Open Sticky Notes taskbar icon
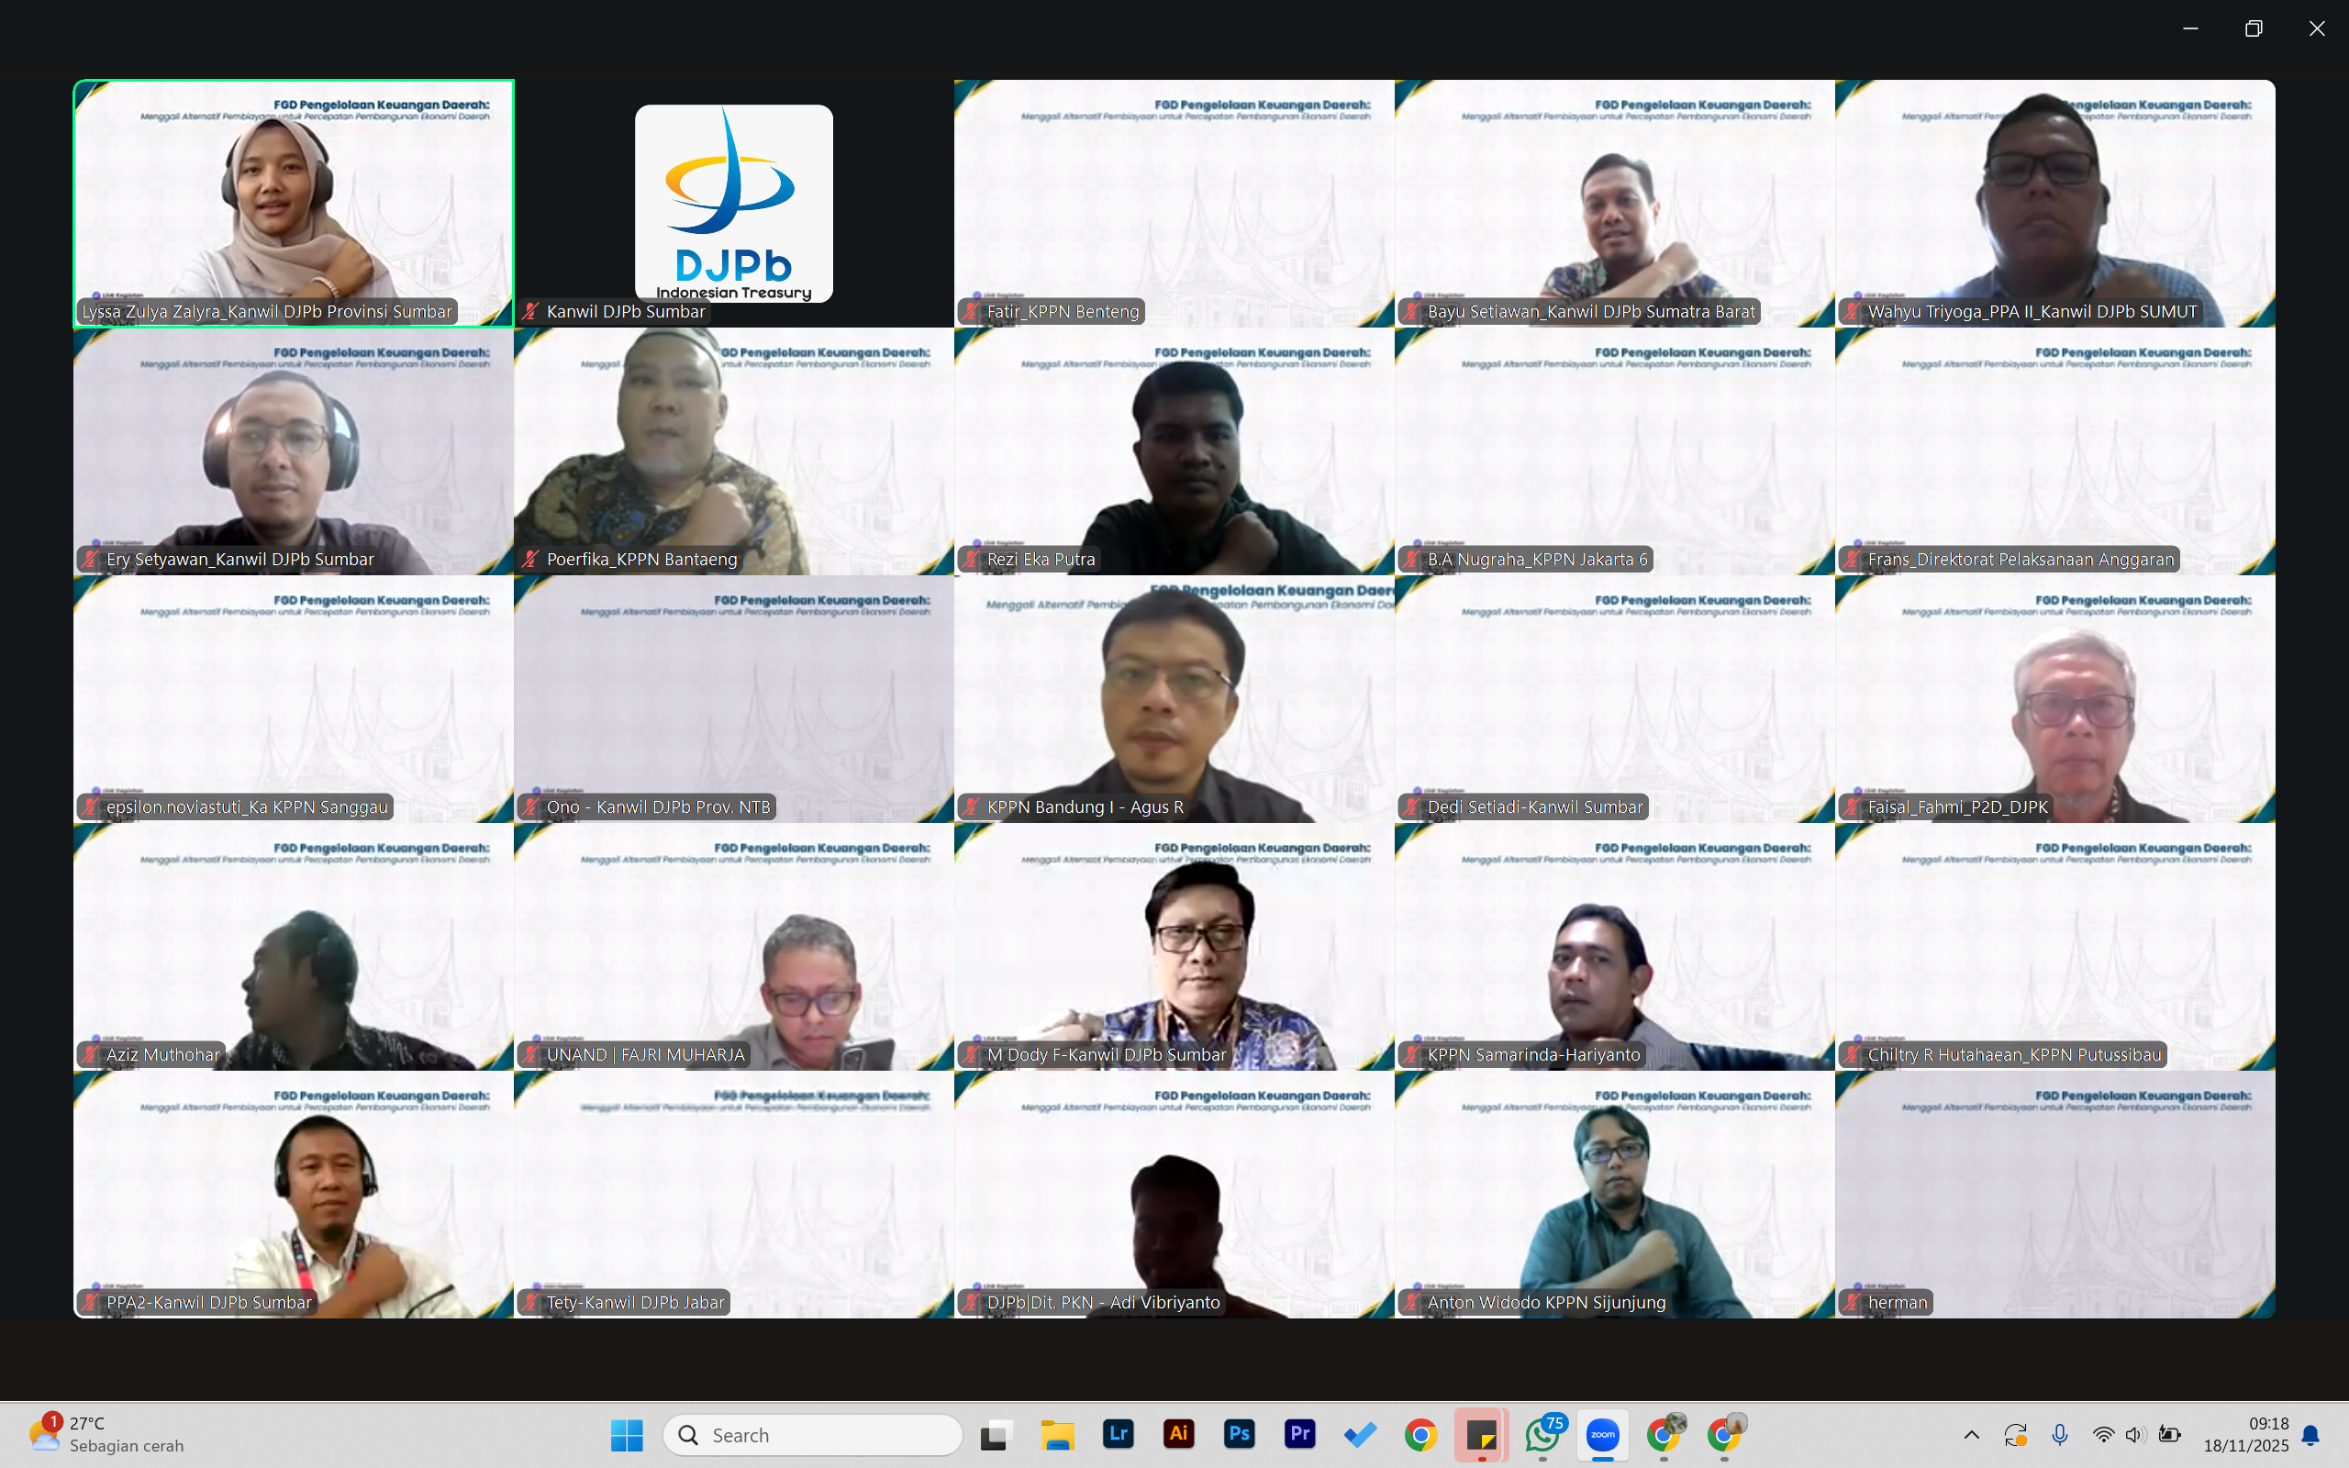 click(1481, 1434)
